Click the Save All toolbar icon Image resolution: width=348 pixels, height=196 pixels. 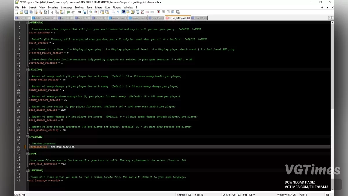31,12
